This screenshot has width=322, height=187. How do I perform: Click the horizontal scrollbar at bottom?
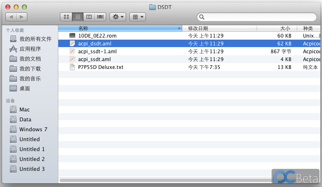click(165, 180)
